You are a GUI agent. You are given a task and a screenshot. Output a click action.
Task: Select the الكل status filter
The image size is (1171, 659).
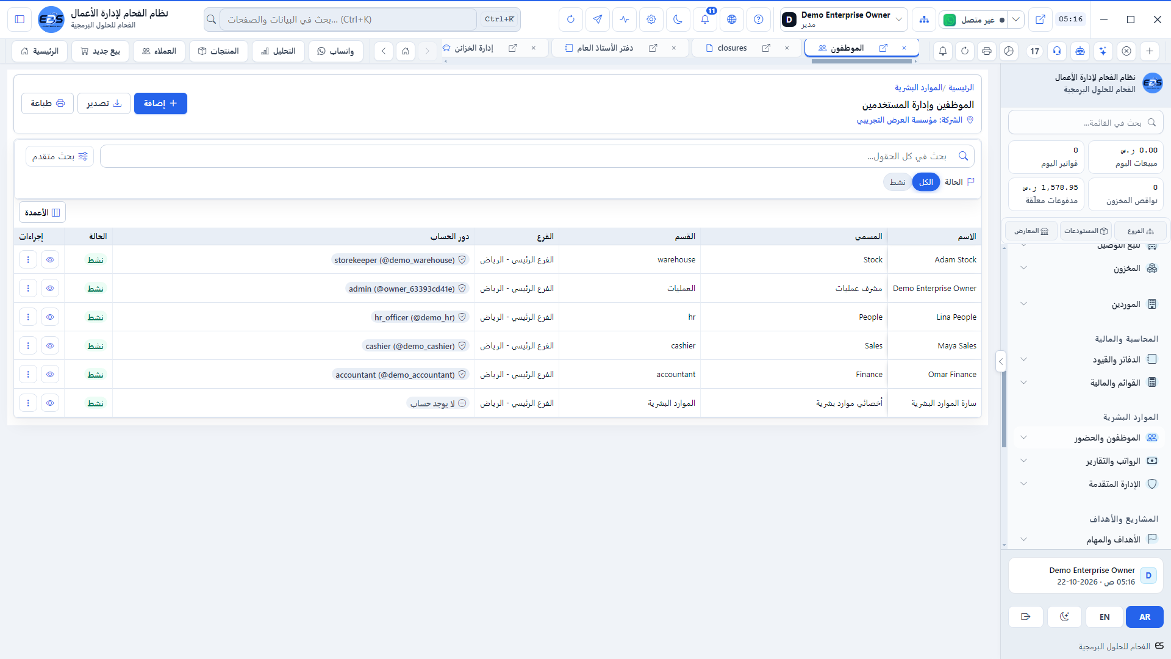tap(926, 182)
